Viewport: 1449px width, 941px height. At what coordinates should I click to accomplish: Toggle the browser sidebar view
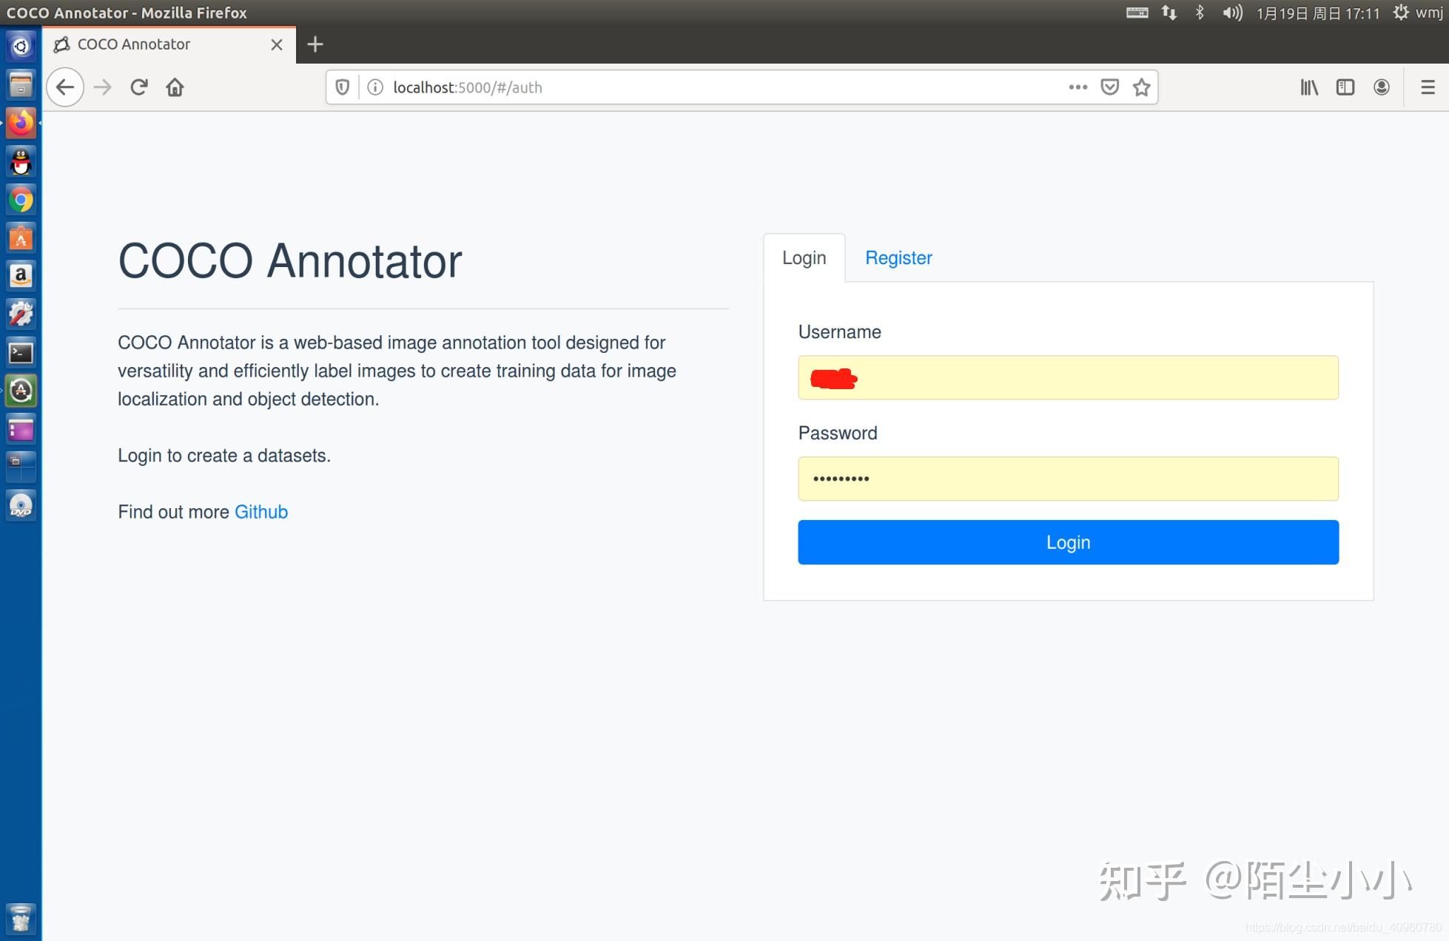(x=1345, y=87)
